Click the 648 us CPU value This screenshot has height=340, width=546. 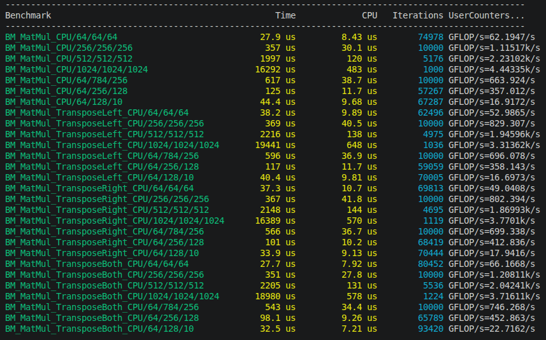tap(362, 145)
